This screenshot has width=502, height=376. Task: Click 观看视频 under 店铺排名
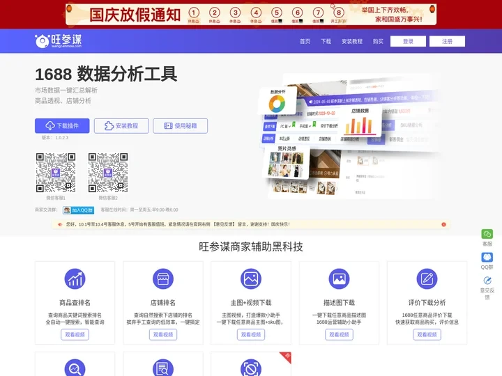(163, 335)
